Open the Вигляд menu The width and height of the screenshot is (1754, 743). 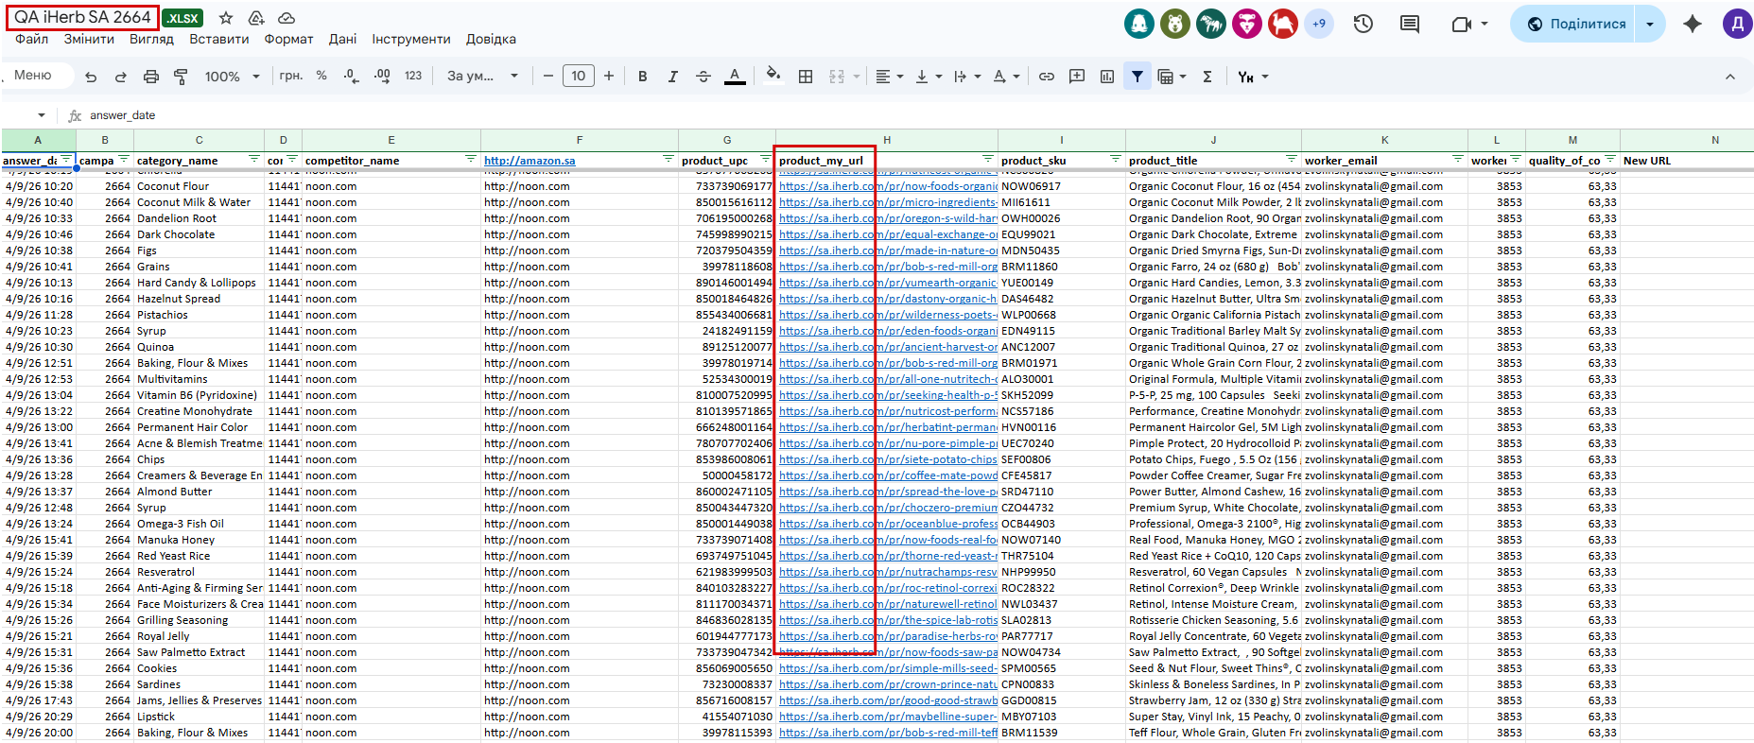[x=151, y=39]
